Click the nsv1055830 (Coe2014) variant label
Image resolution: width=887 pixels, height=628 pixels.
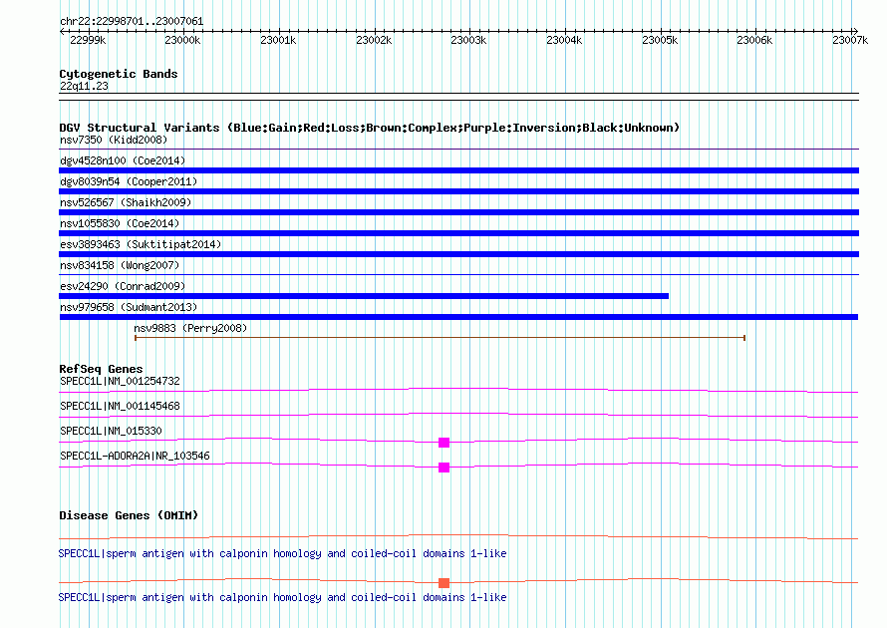[x=120, y=223]
